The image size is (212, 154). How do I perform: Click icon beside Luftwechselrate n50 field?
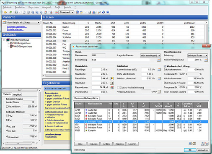pos(159,70)
